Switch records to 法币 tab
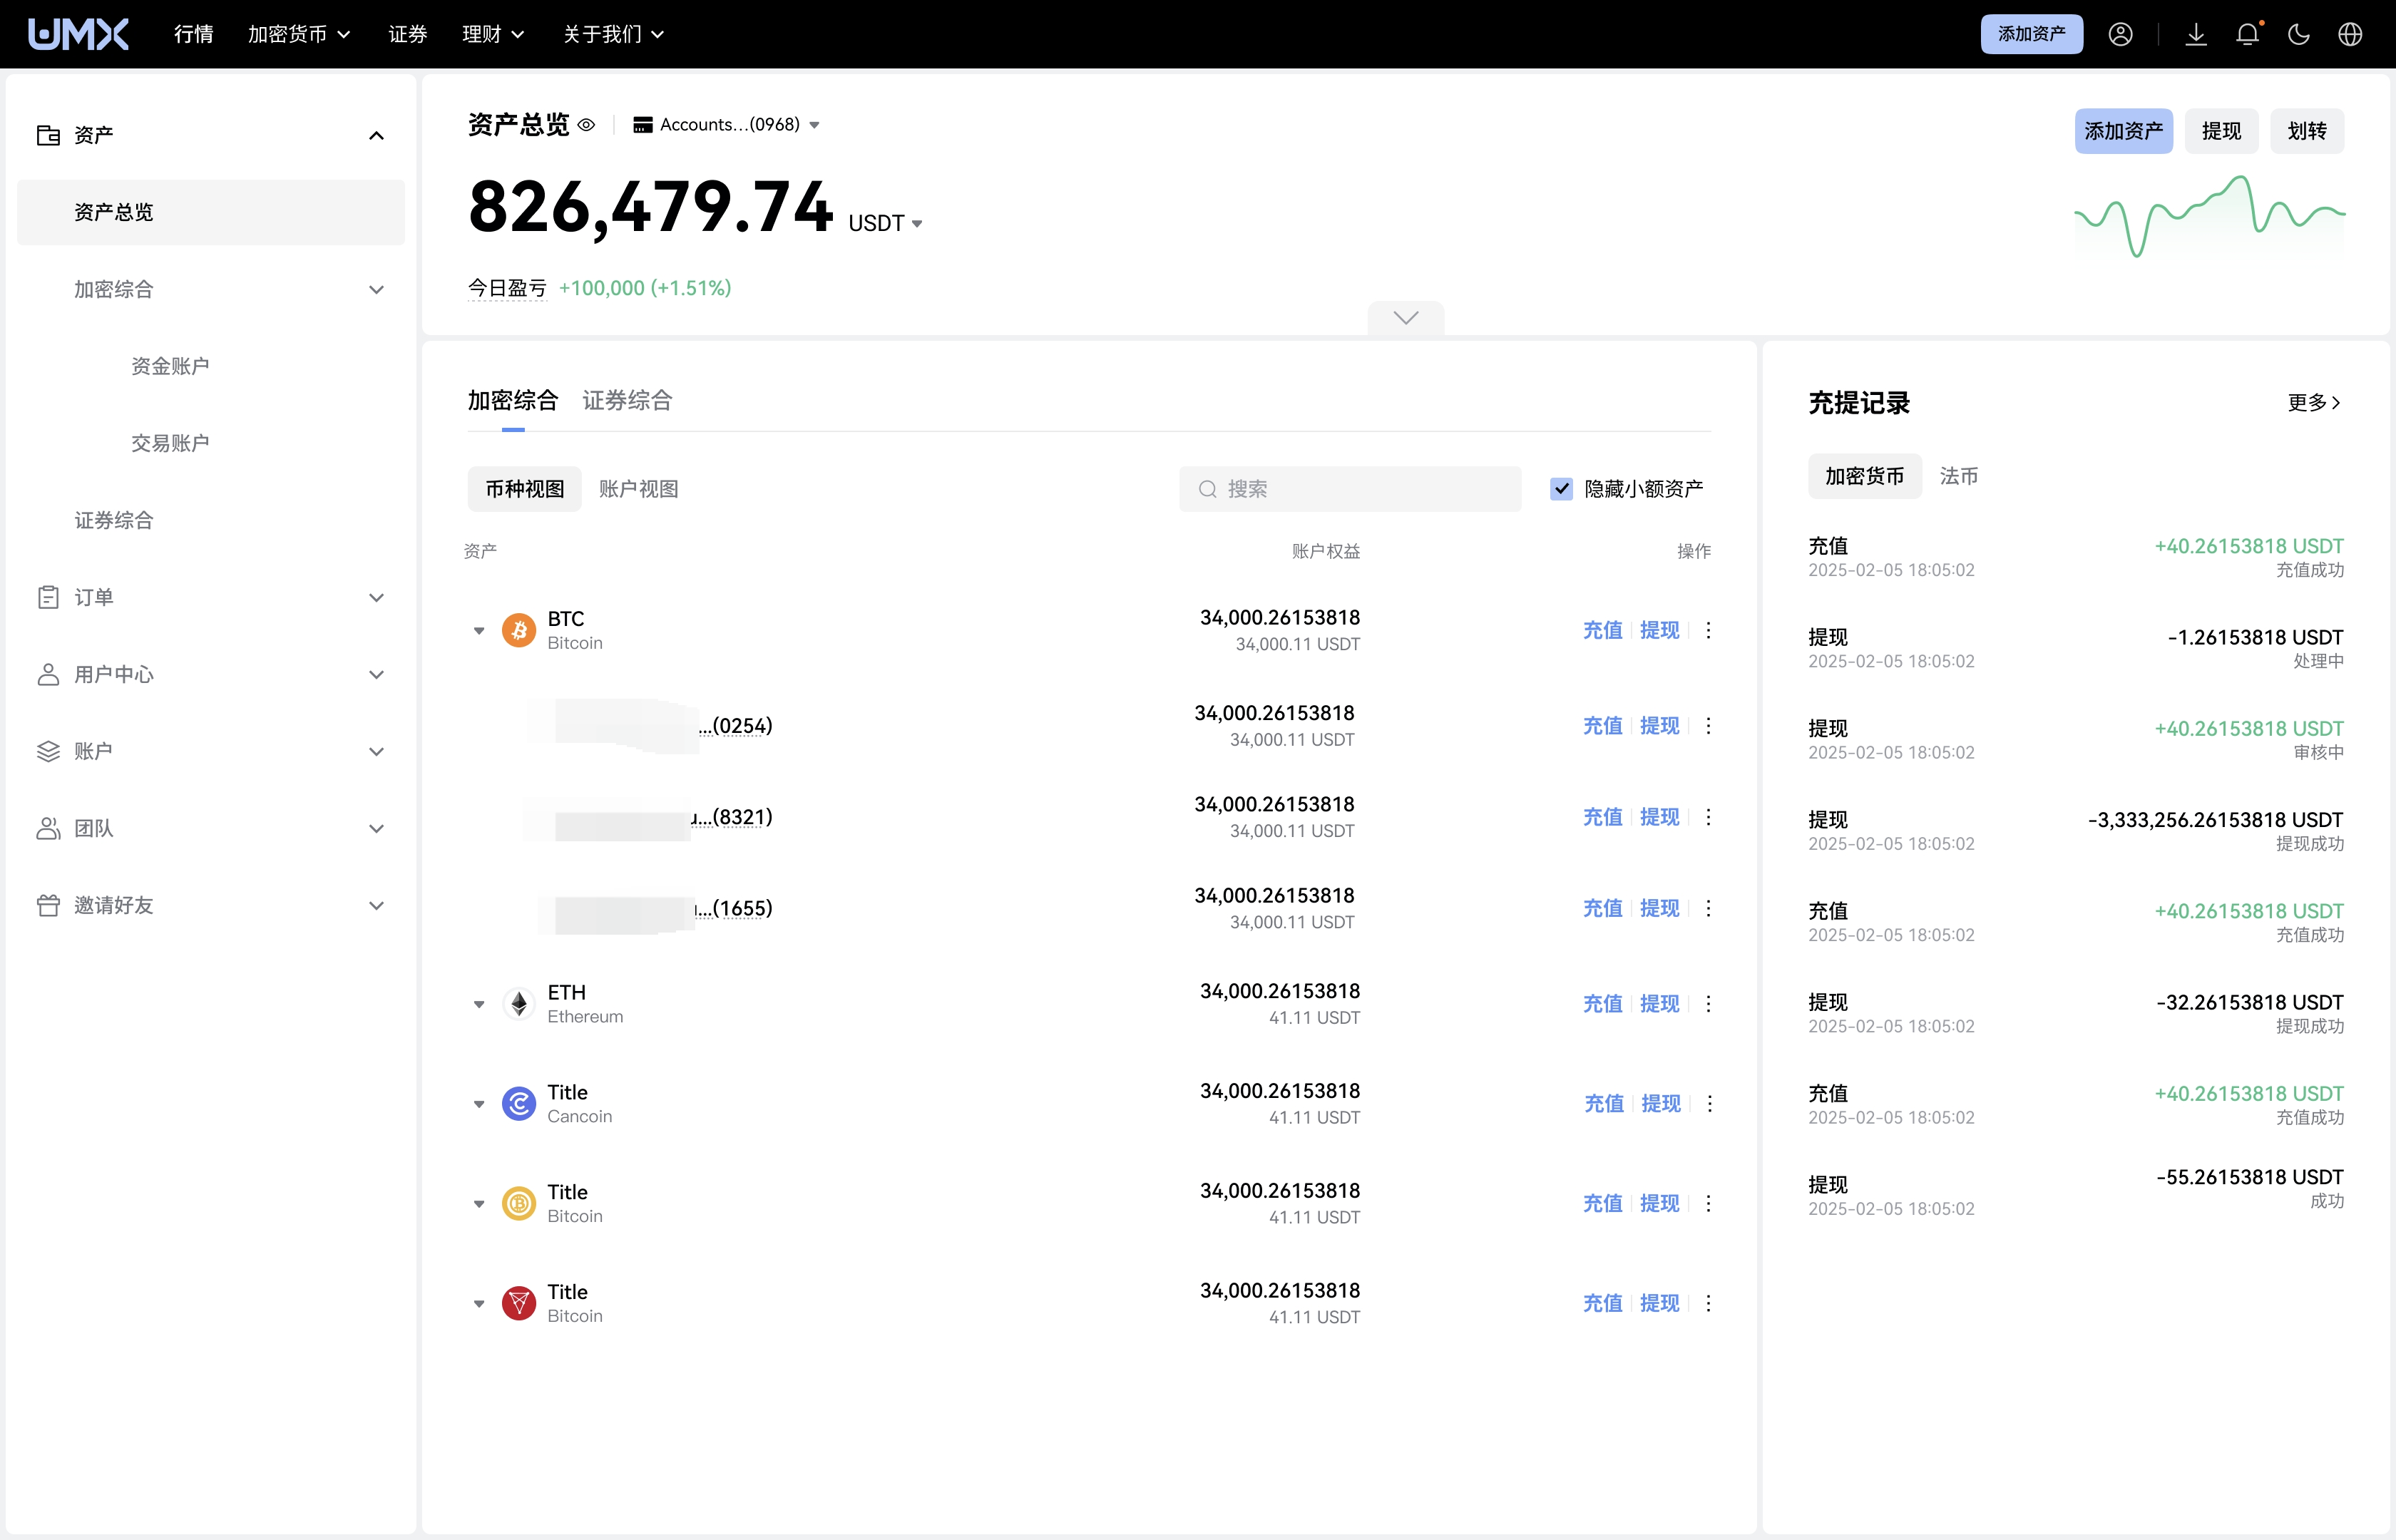The width and height of the screenshot is (2396, 1540). click(1958, 476)
